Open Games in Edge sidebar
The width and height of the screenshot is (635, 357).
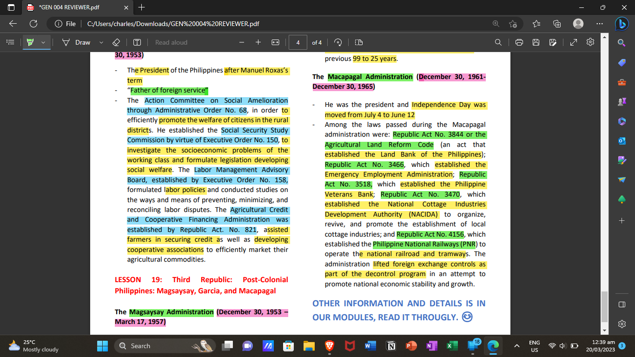coord(622,102)
